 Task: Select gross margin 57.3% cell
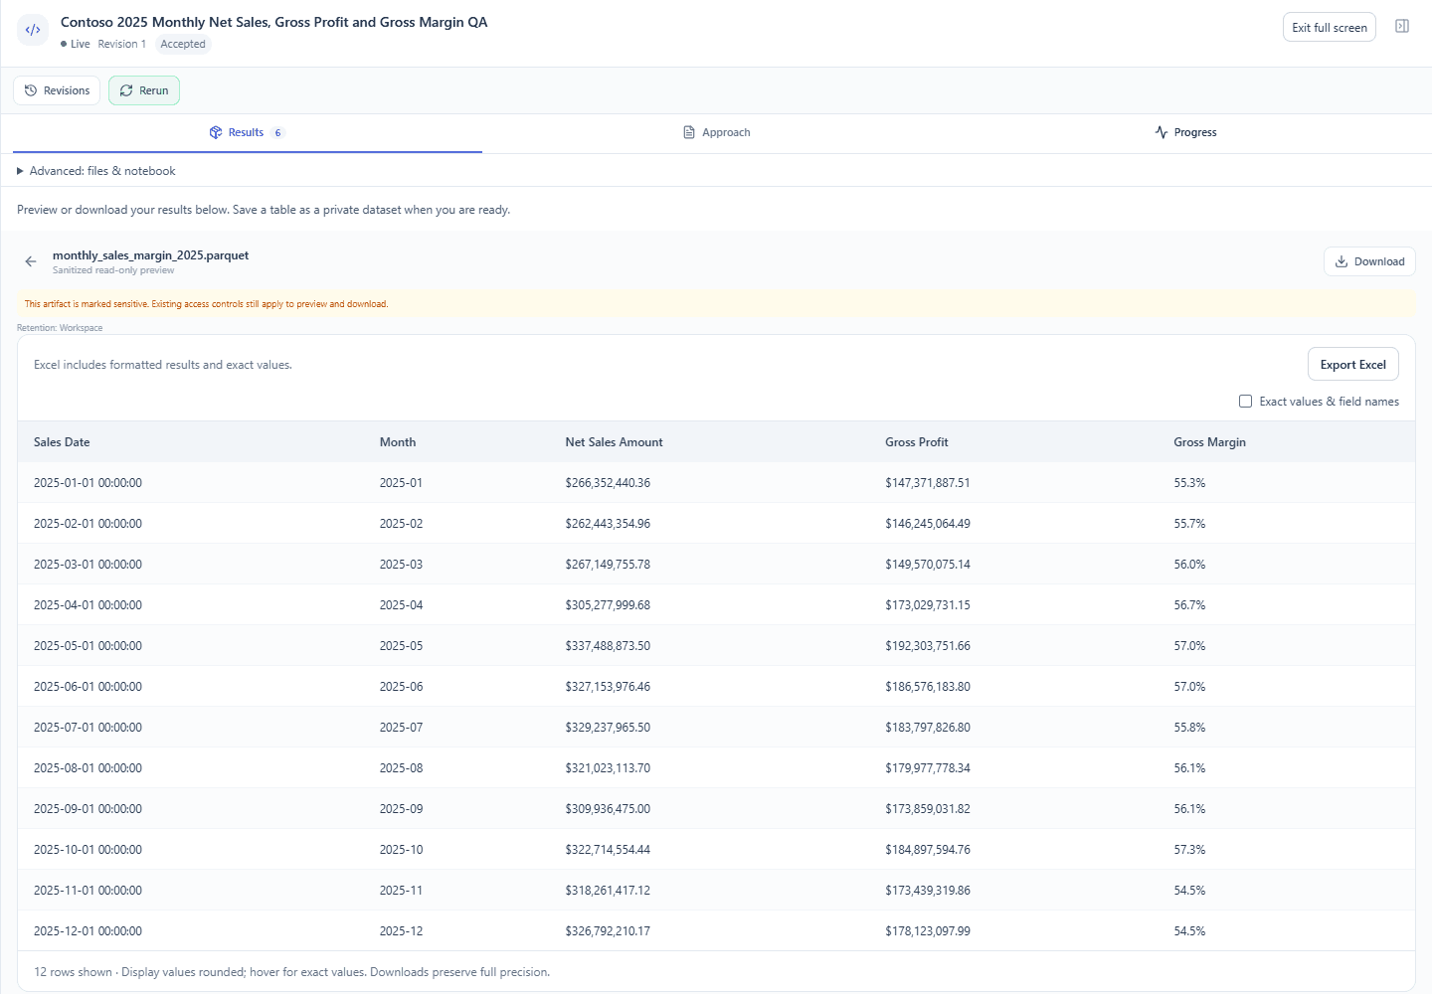tap(1189, 850)
